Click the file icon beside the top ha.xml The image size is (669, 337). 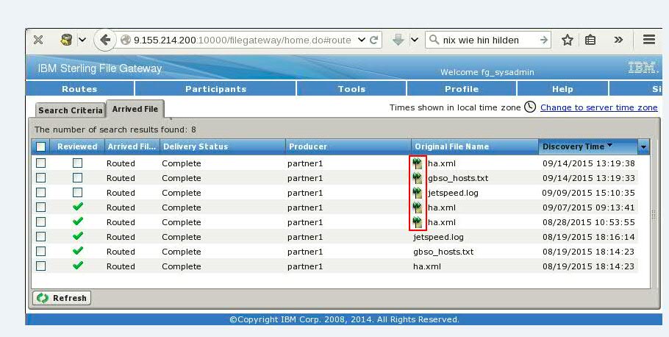pyautogui.click(x=418, y=163)
